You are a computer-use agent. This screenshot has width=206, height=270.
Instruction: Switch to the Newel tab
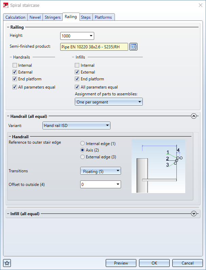(x=35, y=17)
